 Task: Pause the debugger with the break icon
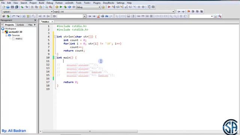[x=139, y=7]
